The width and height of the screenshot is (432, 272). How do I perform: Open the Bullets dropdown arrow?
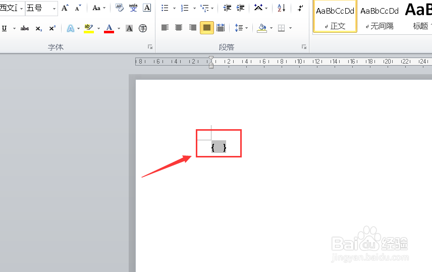click(x=174, y=8)
